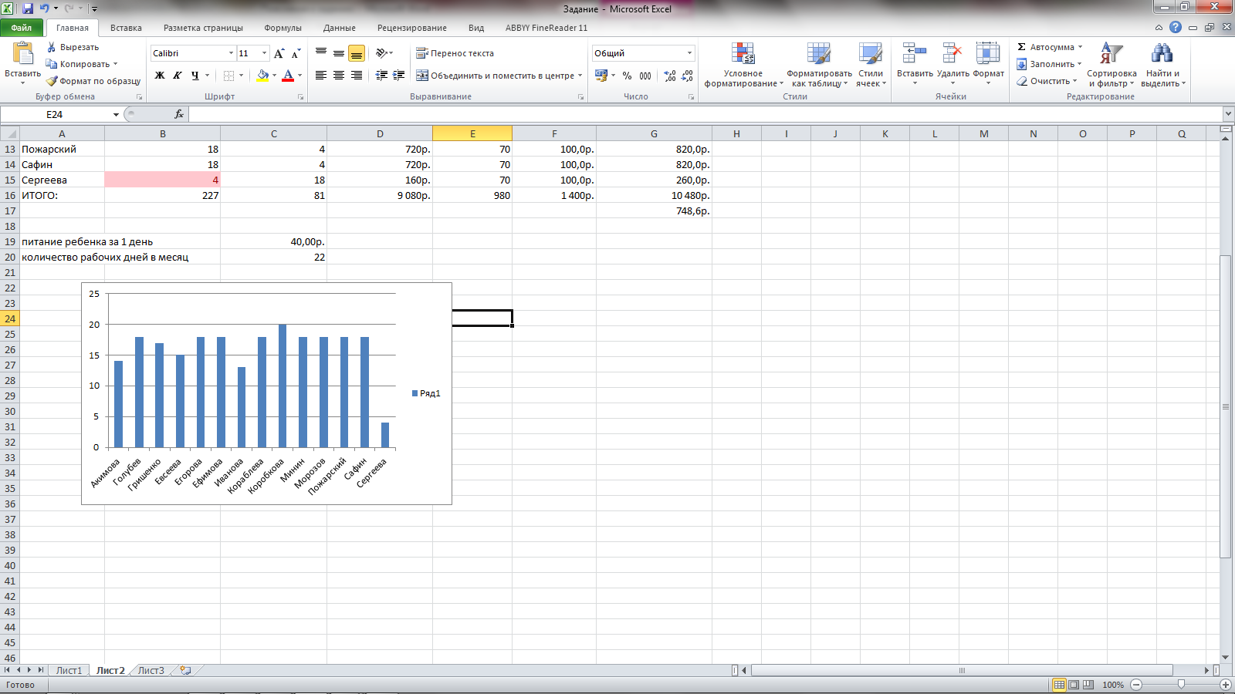Expand the AutoSum (Автосумма) dropdown arrow
1235x694 pixels.
(x=1080, y=47)
